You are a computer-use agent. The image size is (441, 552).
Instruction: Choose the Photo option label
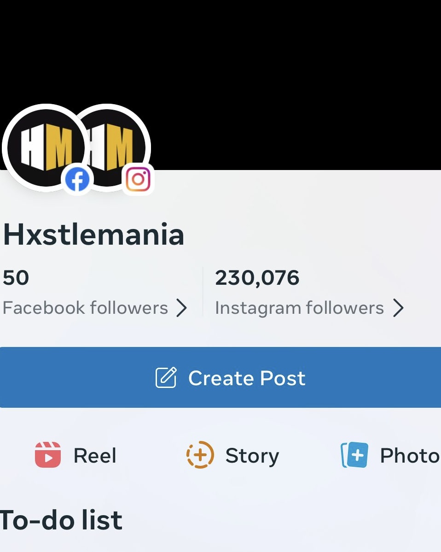pyautogui.click(x=410, y=456)
